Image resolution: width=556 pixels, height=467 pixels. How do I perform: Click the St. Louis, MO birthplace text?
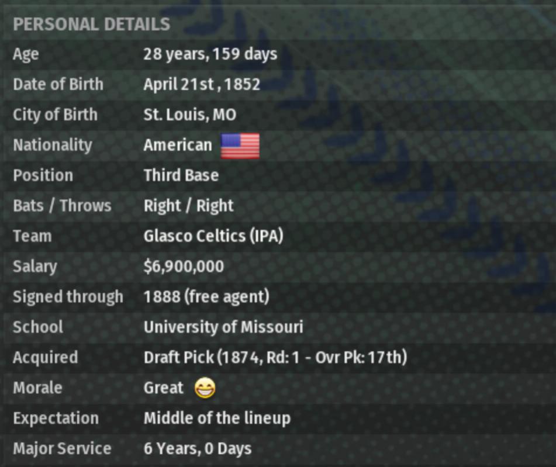pyautogui.click(x=190, y=115)
